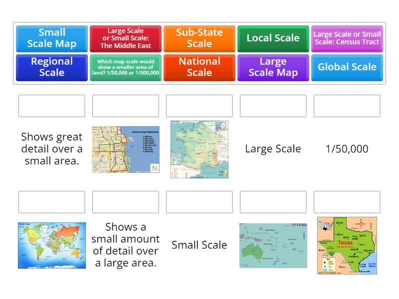
Task: Click answer slot above Texas map
Action: (x=347, y=202)
